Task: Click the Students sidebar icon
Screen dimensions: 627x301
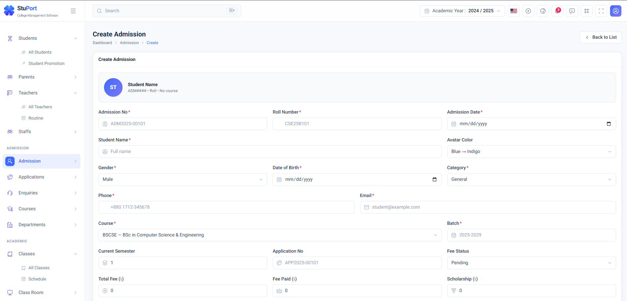Action: [x=10, y=38]
